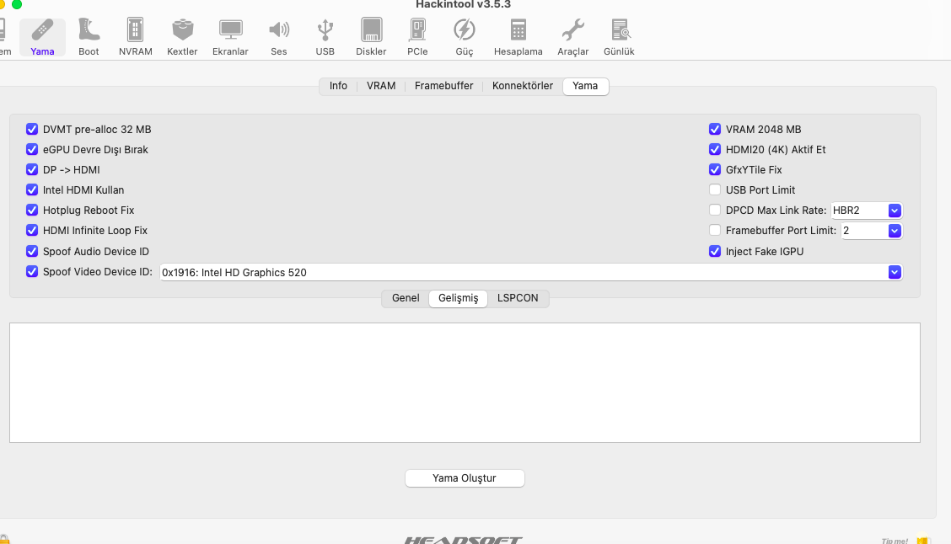The width and height of the screenshot is (951, 544).
Task: Toggle the Hotplug Reboot Fix checkbox
Action: pyautogui.click(x=33, y=211)
